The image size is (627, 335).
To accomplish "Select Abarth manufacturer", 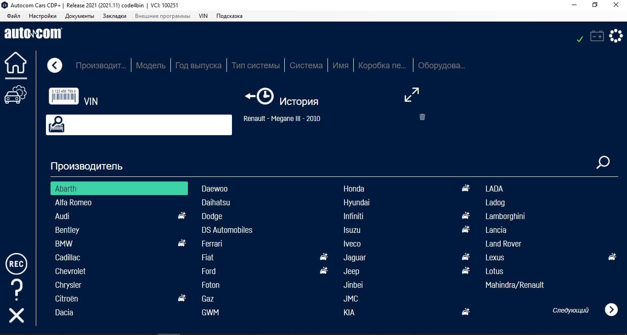I will tap(119, 188).
